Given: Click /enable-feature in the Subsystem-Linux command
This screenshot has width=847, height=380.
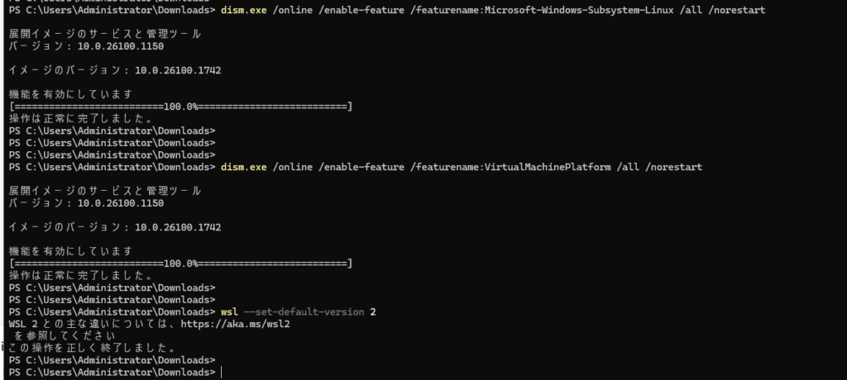Looking at the screenshot, I should point(363,11).
